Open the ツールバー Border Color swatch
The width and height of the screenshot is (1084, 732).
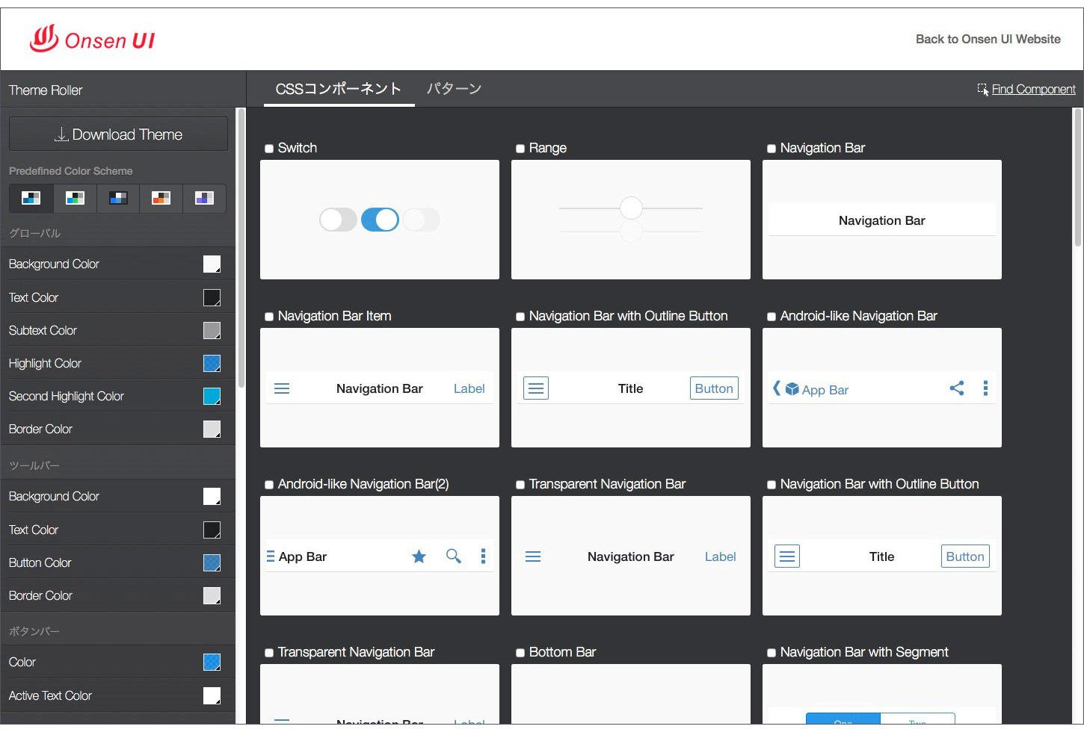[x=212, y=595]
